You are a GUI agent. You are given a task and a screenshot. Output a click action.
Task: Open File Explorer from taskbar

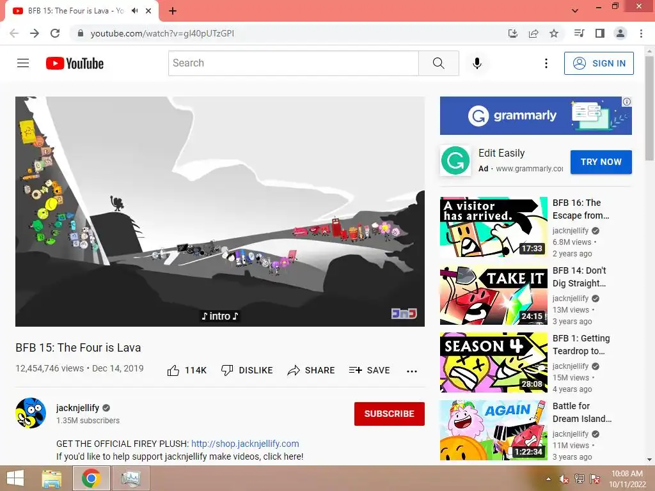pos(51,478)
